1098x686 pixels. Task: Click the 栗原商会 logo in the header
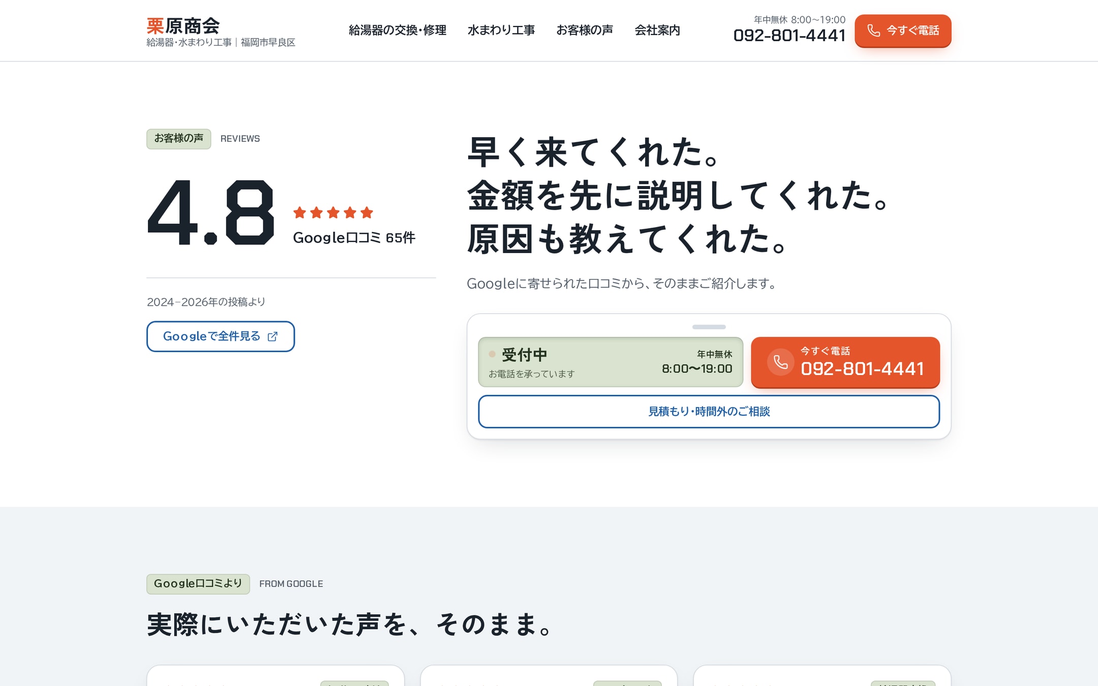(x=183, y=25)
